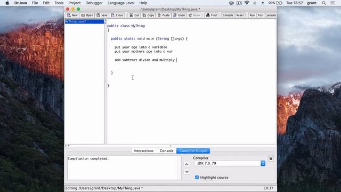Click the eject icon in menu bar
341x192 pixels.
click(x=263, y=3)
